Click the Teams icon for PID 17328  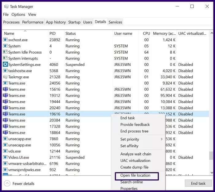[x=5, y=126]
